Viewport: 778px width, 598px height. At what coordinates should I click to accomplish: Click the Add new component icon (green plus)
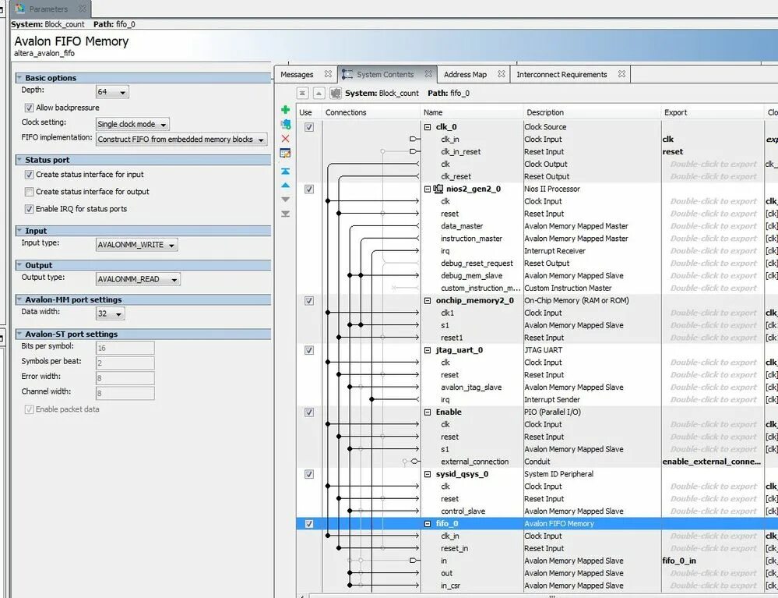[x=286, y=109]
